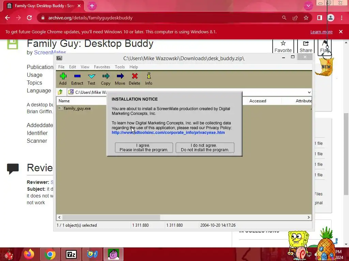Image resolution: width=349 pixels, height=261 pixels.
Task: Open the Chrome three-dot menu
Action: coord(342,18)
